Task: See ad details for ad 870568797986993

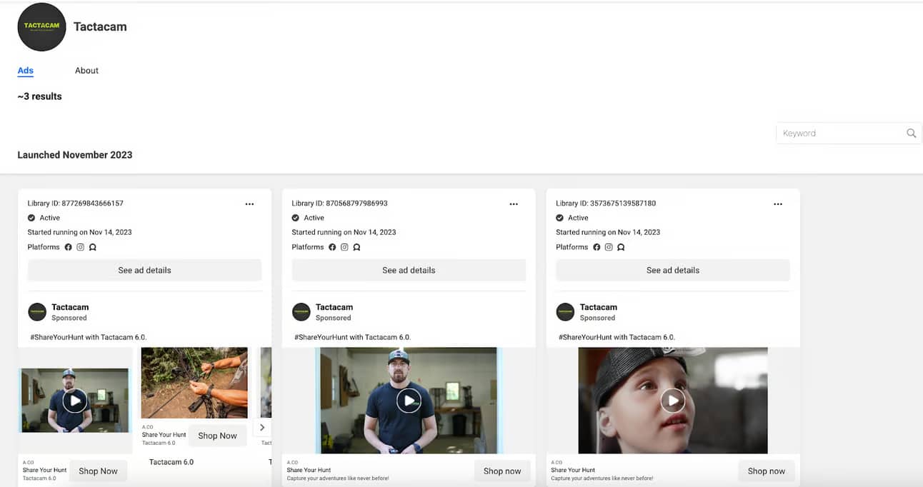Action: pyautogui.click(x=409, y=270)
